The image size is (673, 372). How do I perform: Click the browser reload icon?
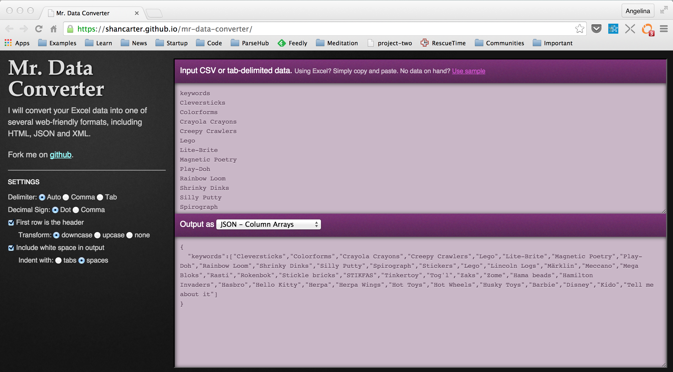coord(39,29)
